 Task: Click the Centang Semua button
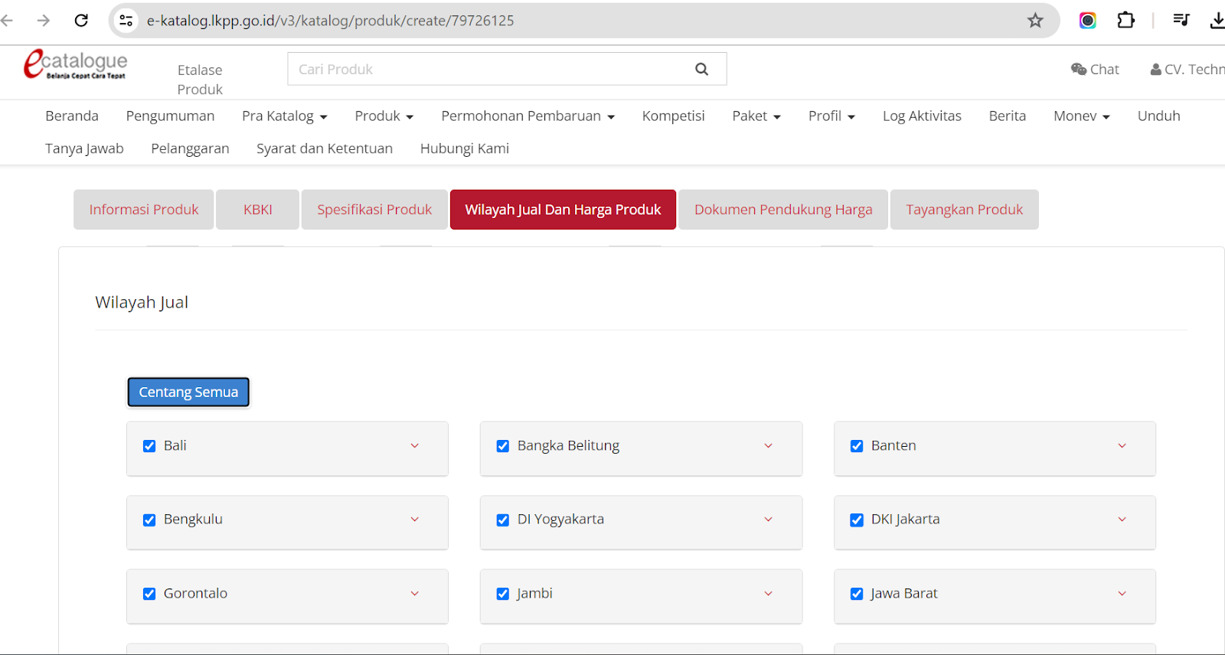tap(188, 392)
